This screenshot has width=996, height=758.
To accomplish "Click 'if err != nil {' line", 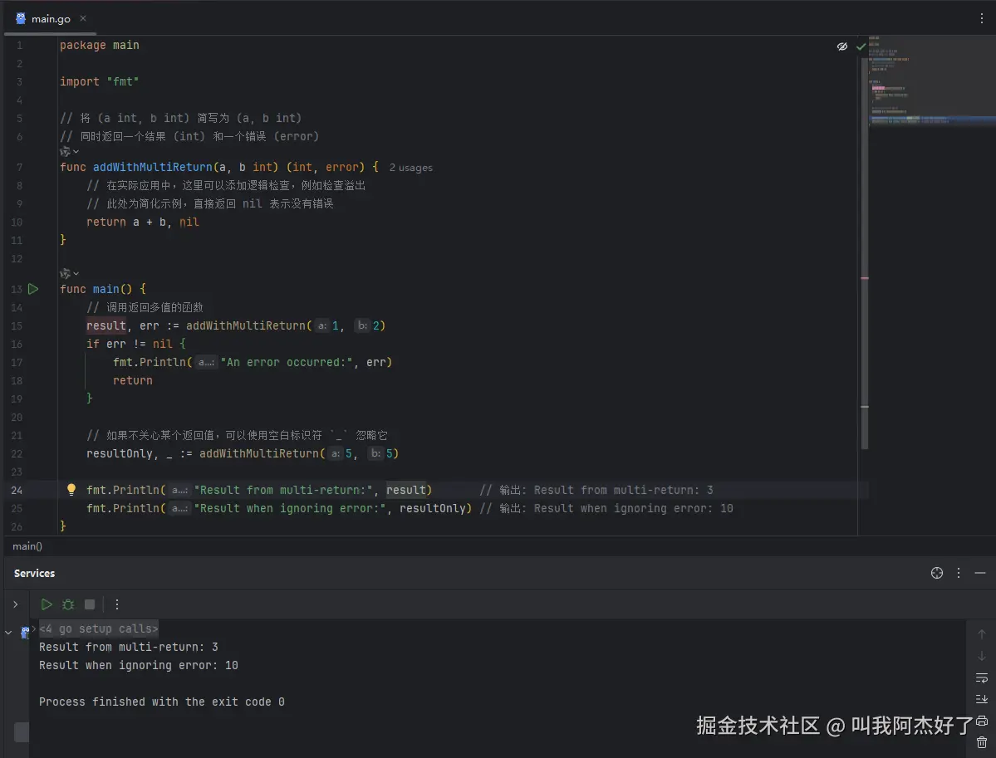I will coord(136,344).
